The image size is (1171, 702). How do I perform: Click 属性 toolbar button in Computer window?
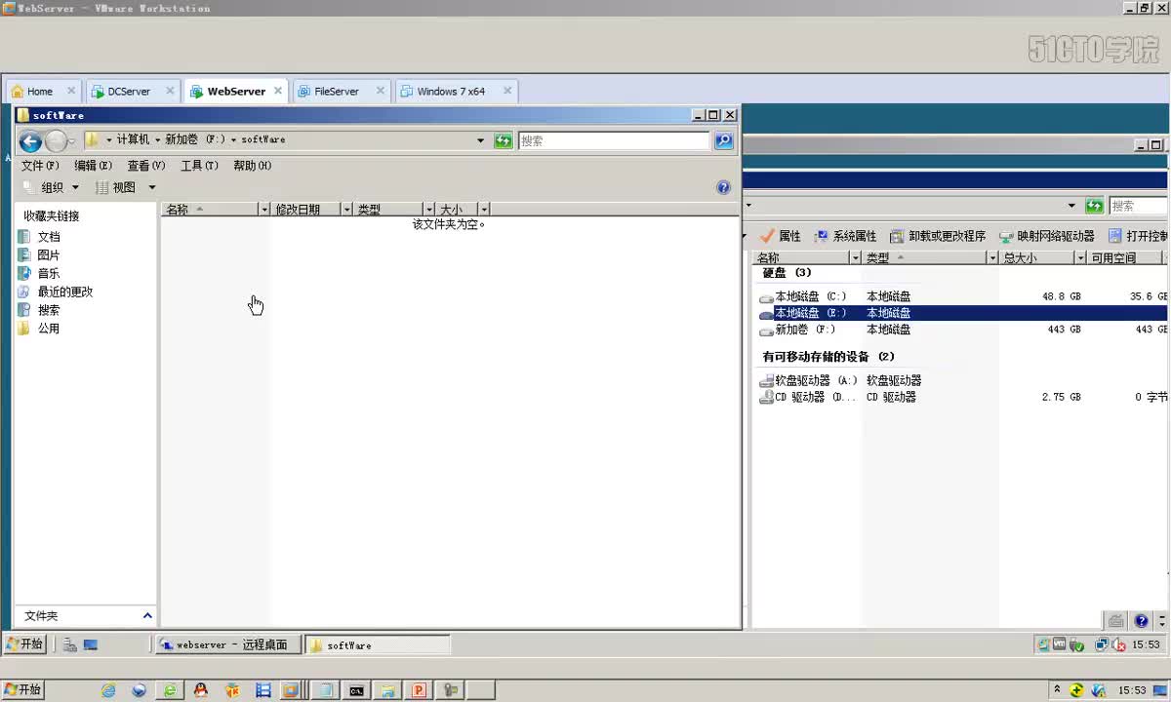[781, 236]
